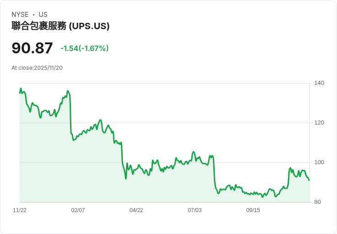Click the 120 y-axis label
Screen dimensions: 337x234
coord(319,123)
